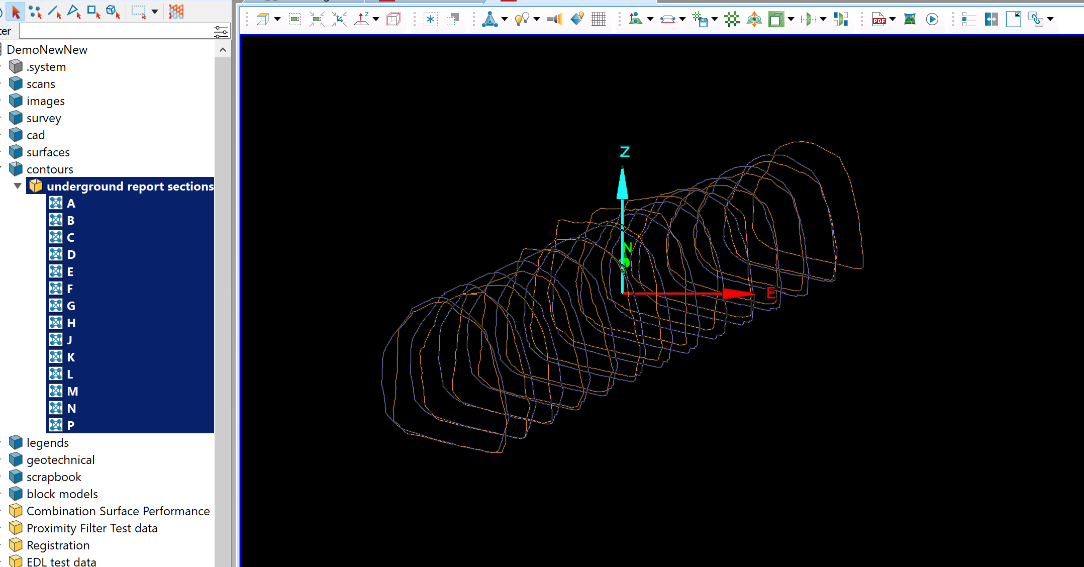Image resolution: width=1084 pixels, height=567 pixels.
Task: Toggle the green clipping box icon
Action: (776, 20)
